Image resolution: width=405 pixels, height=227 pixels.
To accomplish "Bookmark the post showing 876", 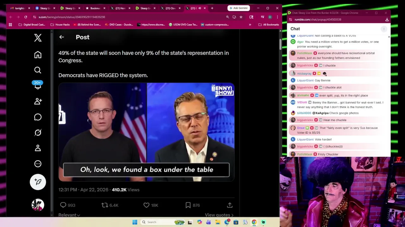I will tap(188, 205).
